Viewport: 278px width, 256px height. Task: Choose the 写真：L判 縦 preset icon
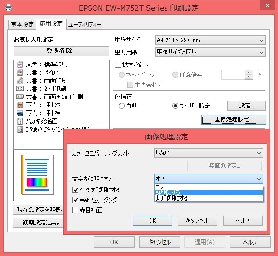click(20, 105)
